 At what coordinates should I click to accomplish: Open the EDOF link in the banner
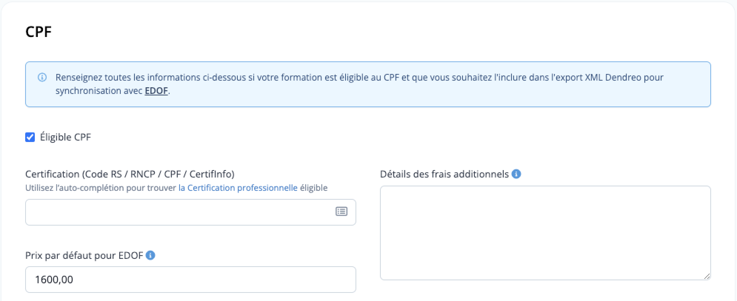point(156,91)
